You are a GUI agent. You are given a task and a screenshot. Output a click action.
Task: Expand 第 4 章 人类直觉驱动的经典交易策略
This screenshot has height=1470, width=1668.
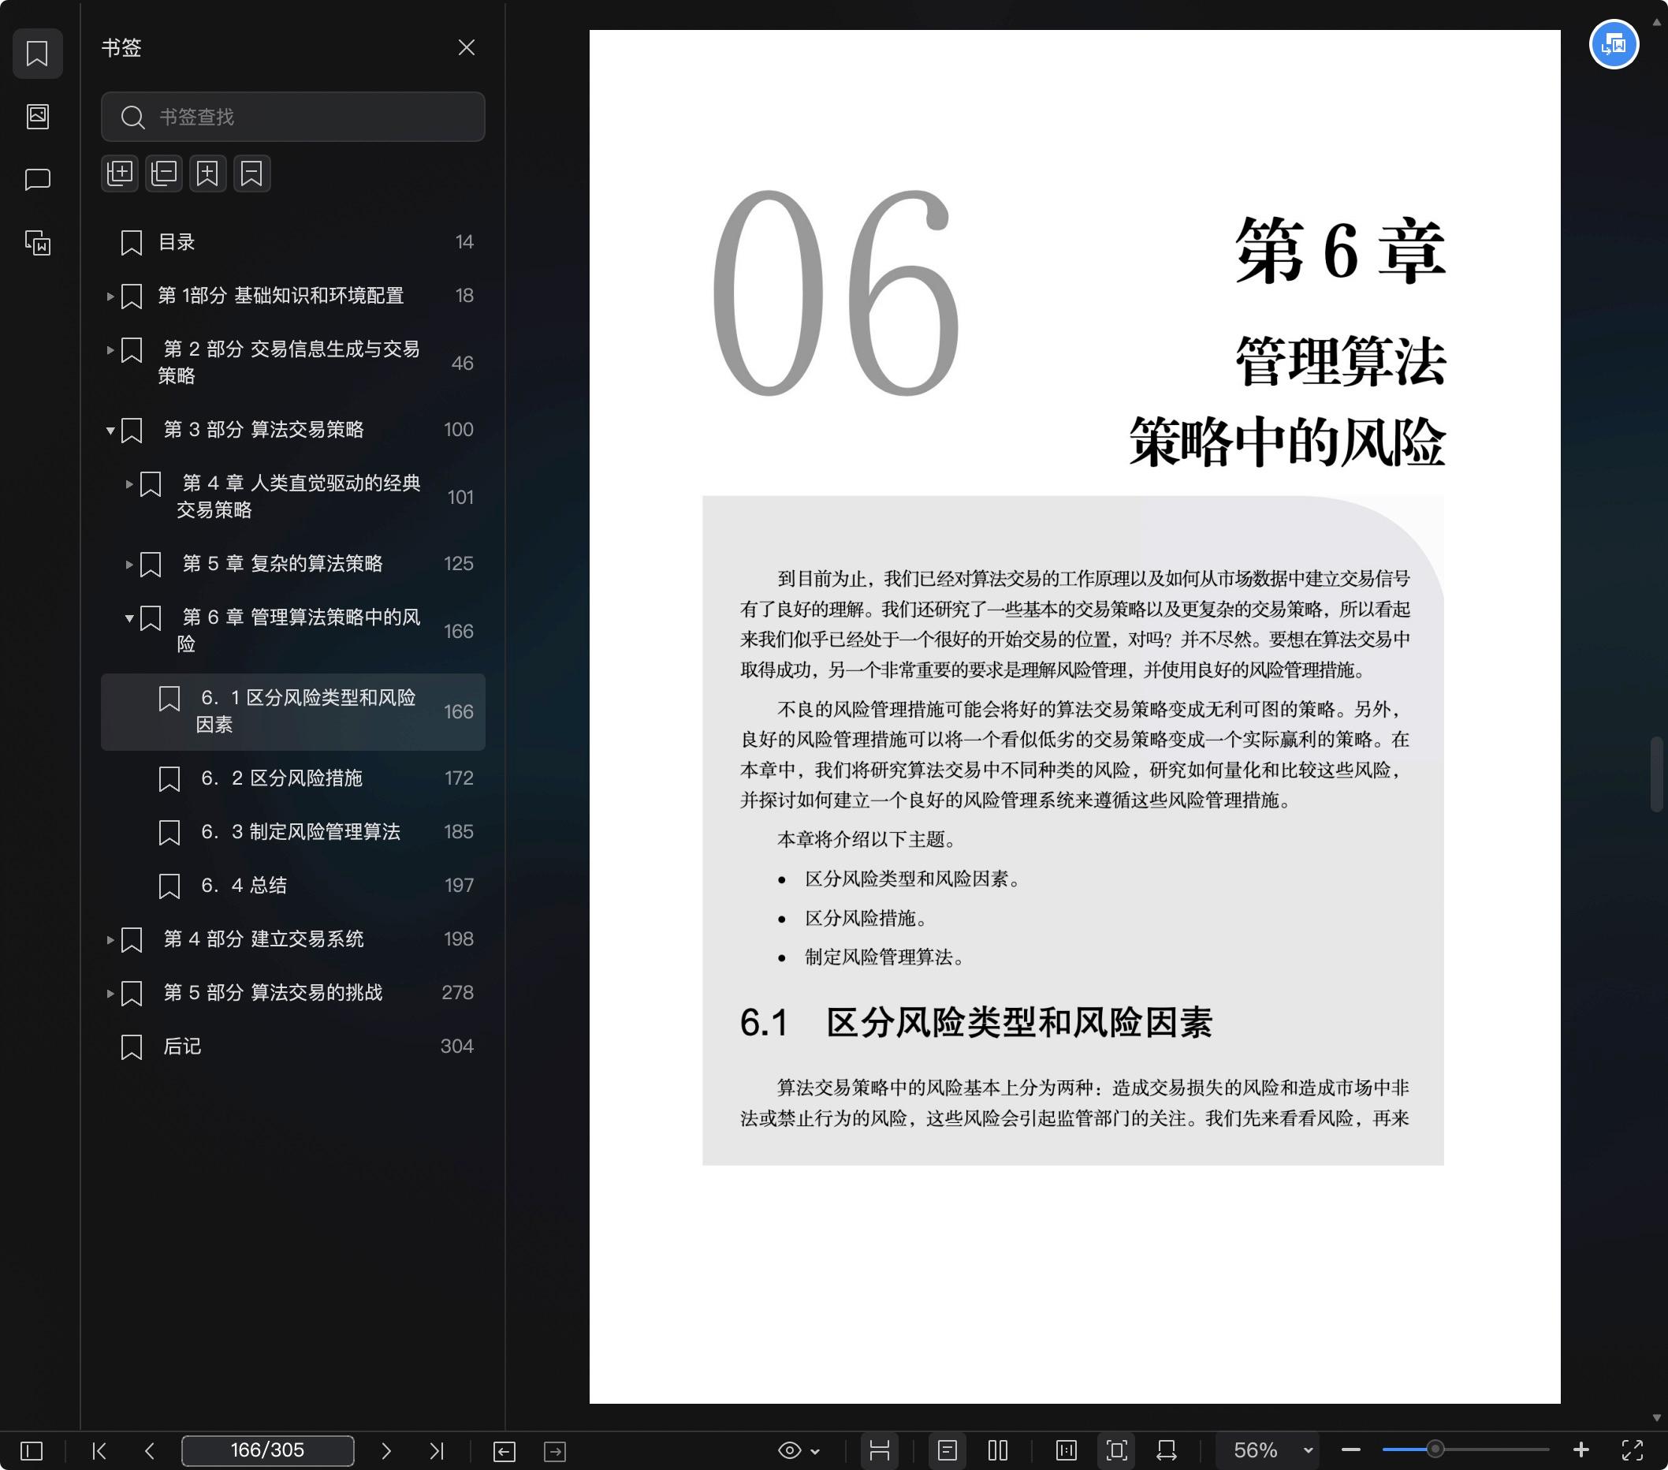point(129,484)
